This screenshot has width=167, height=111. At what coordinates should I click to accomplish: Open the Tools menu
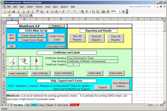pos(47,7)
